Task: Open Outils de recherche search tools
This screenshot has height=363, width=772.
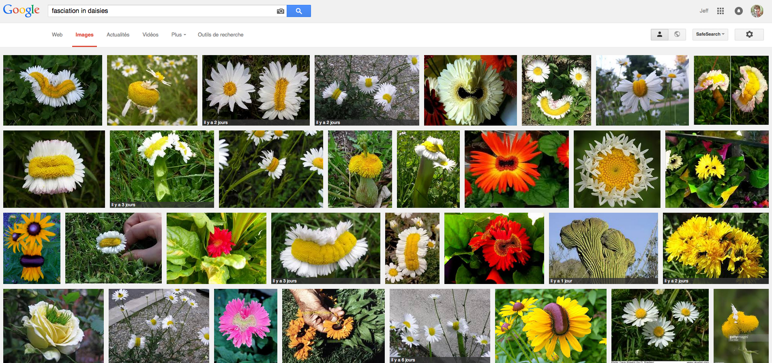Action: pos(221,35)
